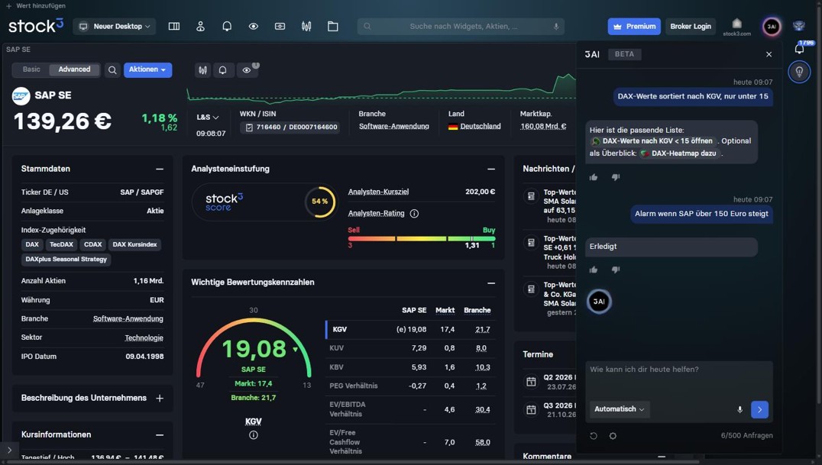The height and width of the screenshot is (465, 822).
Task: Click the Premium button
Action: pyautogui.click(x=634, y=26)
